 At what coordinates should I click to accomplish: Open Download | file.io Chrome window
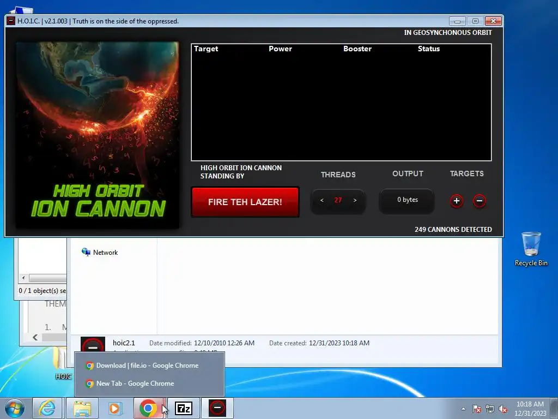point(149,366)
